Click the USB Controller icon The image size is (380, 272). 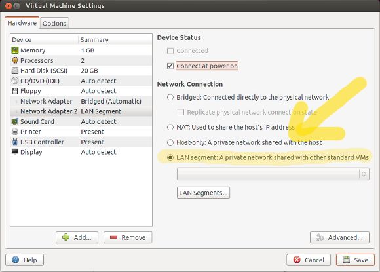(15, 142)
